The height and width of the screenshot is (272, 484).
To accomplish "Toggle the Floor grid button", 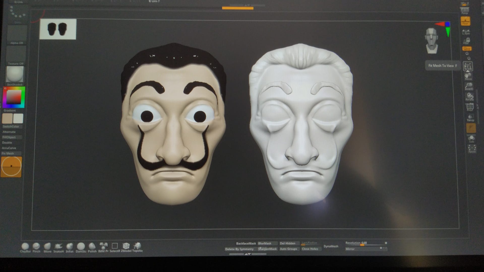I will coord(465,21).
